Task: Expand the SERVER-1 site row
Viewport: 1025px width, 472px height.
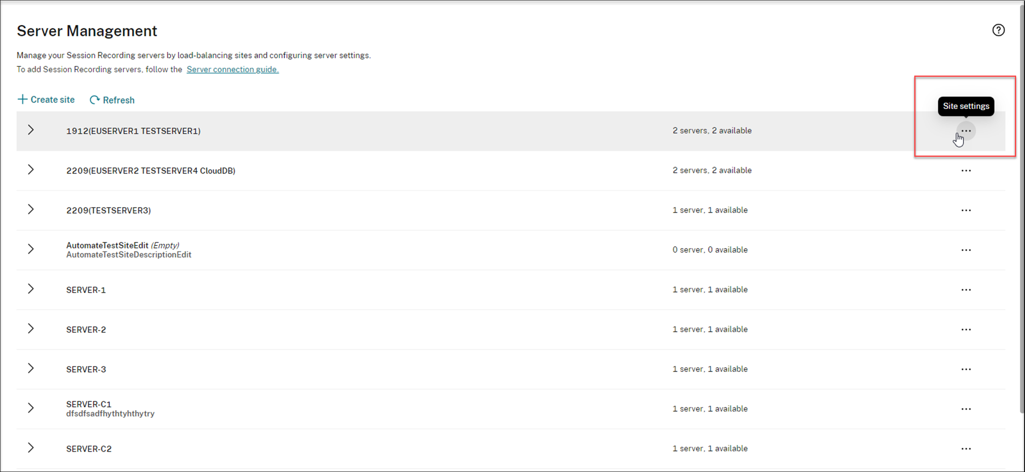Action: pos(31,289)
